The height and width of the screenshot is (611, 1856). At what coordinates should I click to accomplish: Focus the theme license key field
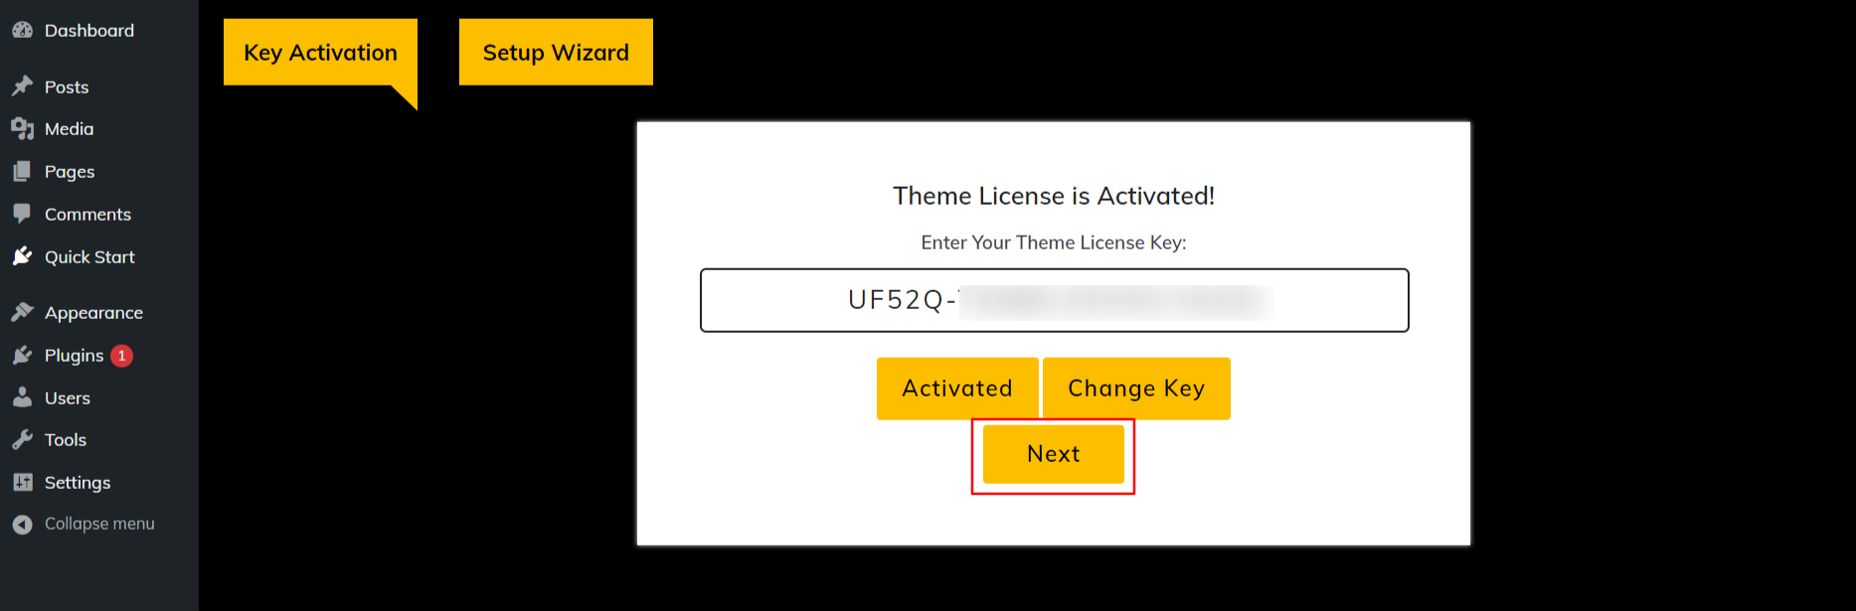pos(1054,300)
